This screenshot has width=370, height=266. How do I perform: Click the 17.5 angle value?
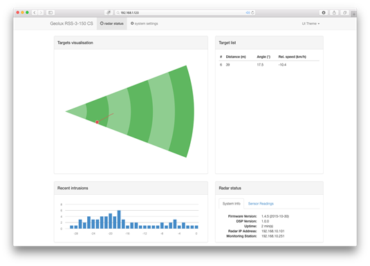pyautogui.click(x=260, y=65)
